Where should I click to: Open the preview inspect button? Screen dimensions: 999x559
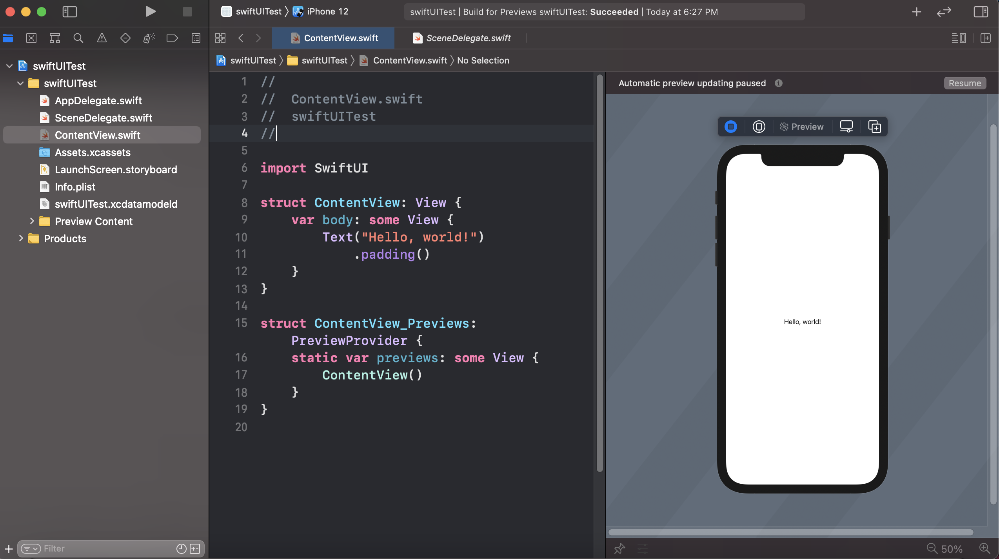pyautogui.click(x=759, y=127)
